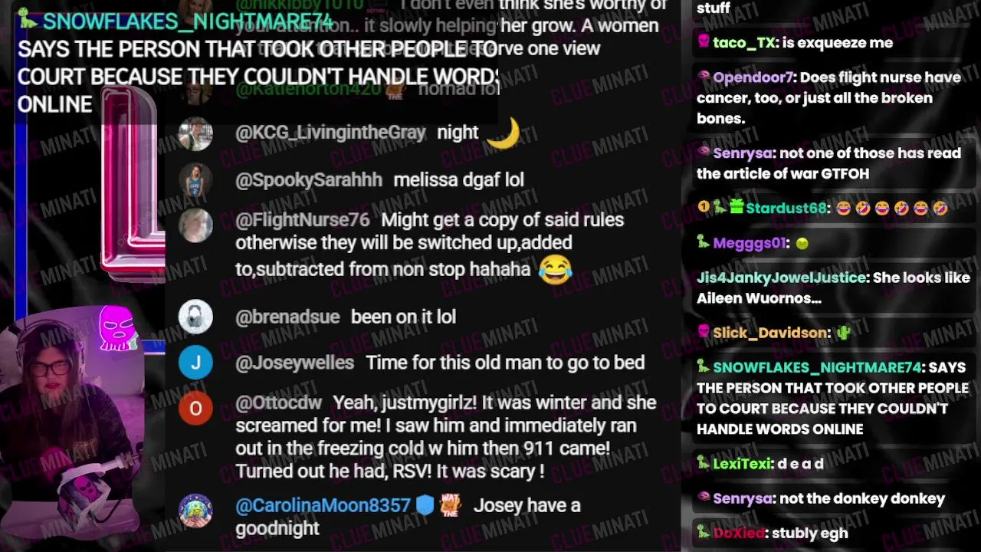Viewport: 981px width, 552px height.
Task: Click the cactus emoji by Slick_Davidson
Action: [x=844, y=333]
